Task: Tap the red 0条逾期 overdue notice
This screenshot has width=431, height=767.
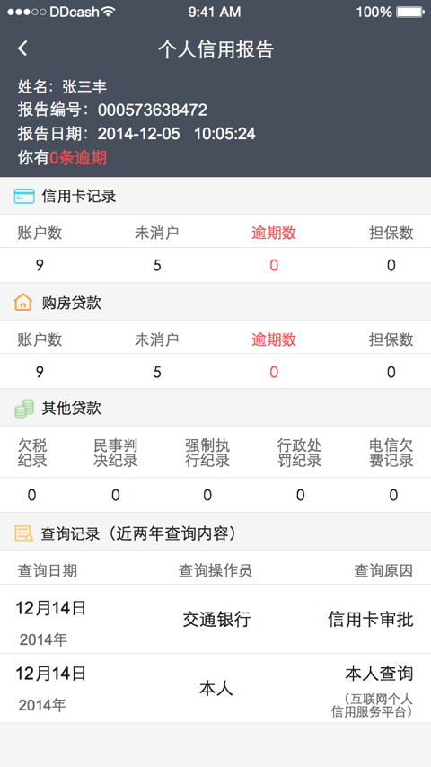Action: coord(78,158)
